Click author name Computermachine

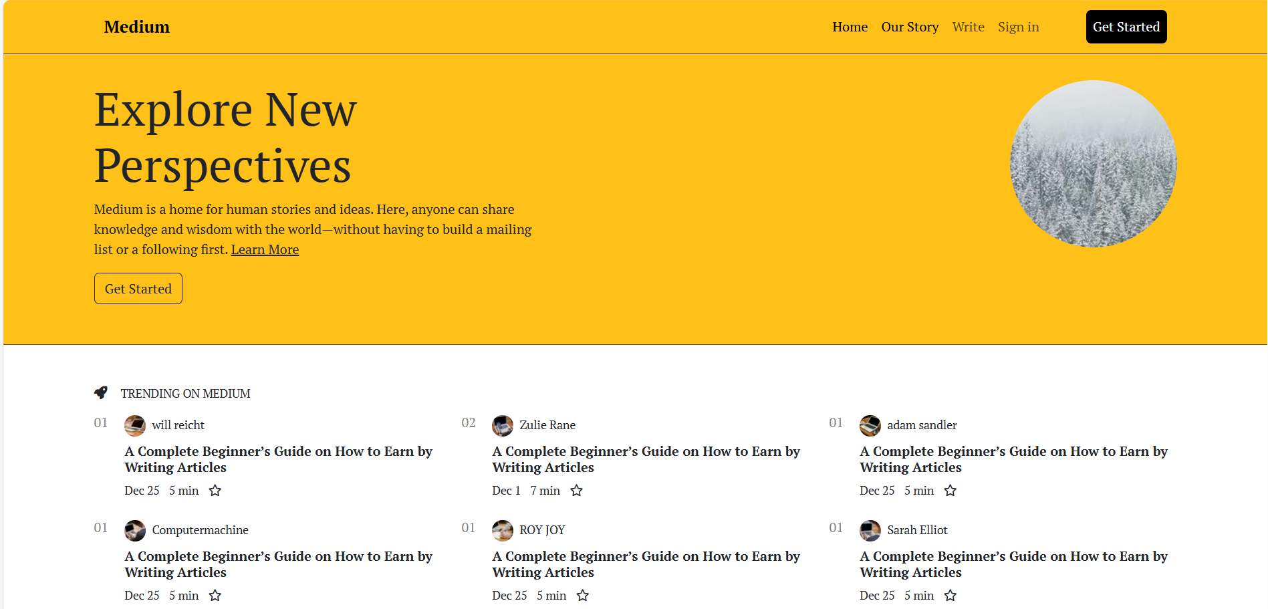point(201,530)
